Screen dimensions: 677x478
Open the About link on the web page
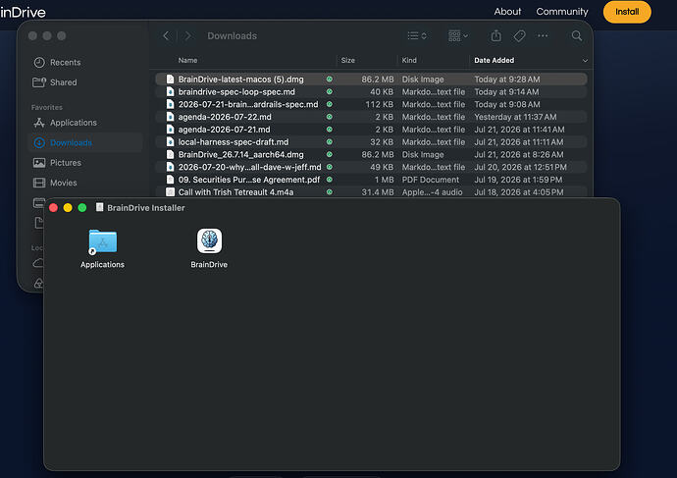[507, 12]
